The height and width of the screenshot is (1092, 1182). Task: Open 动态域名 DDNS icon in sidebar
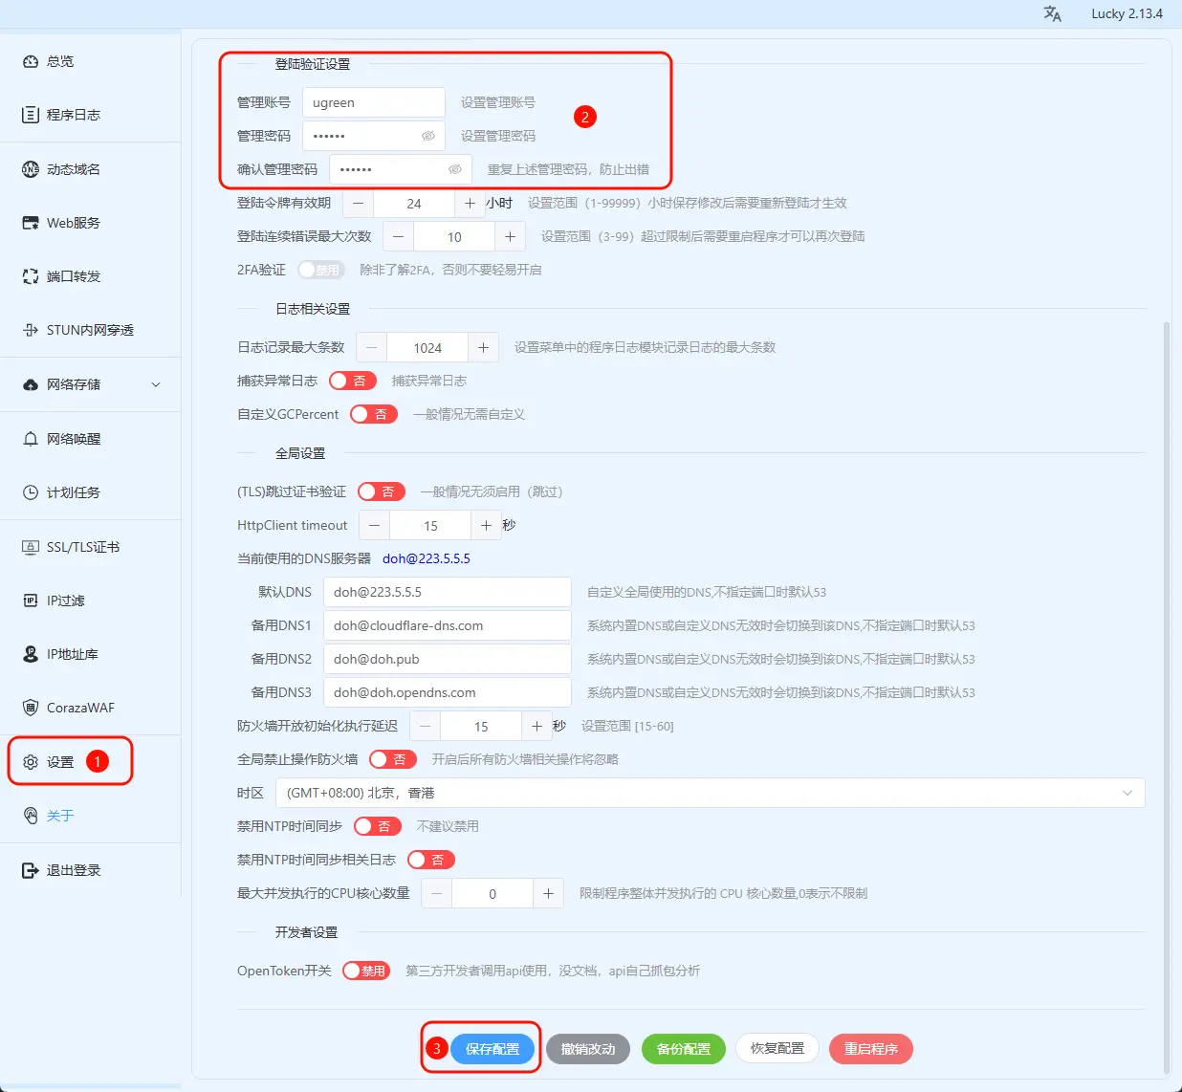[x=31, y=169]
